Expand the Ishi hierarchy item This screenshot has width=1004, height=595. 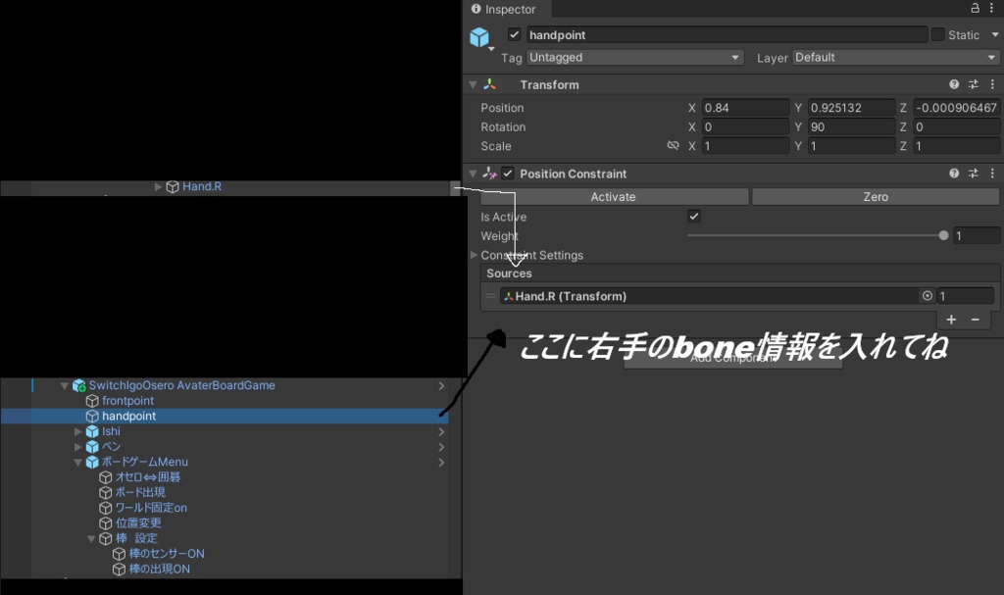(x=78, y=431)
